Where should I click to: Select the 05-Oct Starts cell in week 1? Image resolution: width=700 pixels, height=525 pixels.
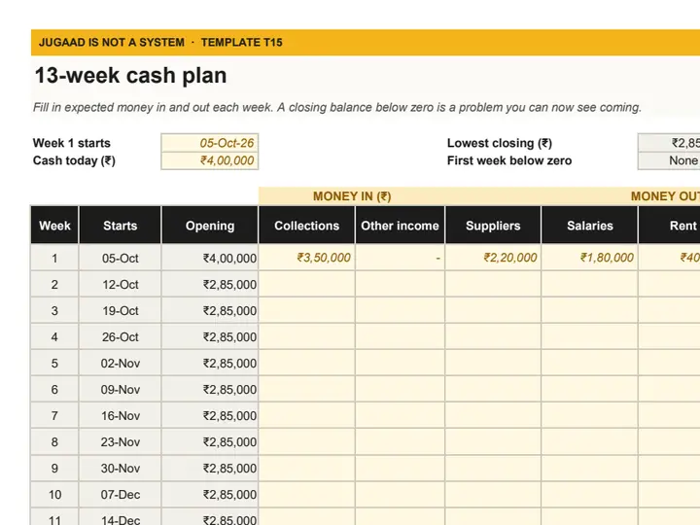coord(121,258)
